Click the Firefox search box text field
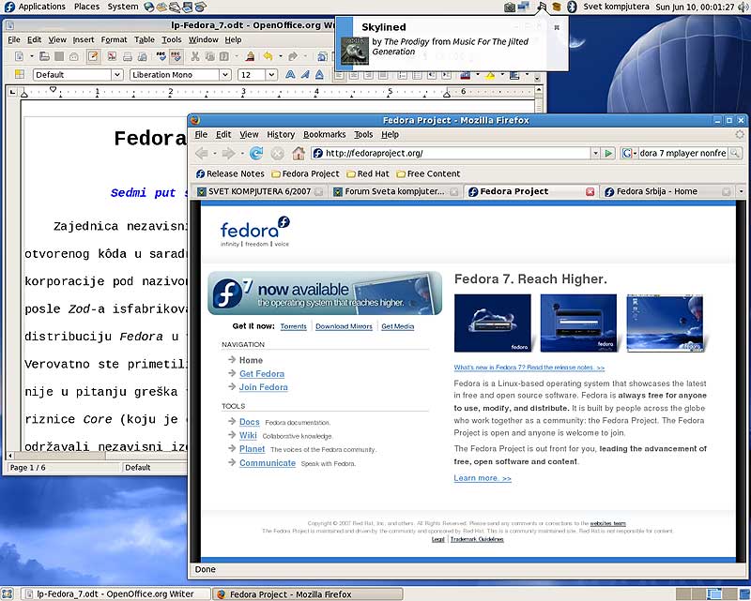Image resolution: width=751 pixels, height=601 pixels. [x=683, y=153]
